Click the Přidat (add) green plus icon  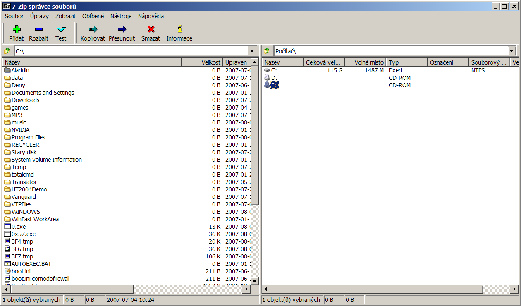[17, 29]
